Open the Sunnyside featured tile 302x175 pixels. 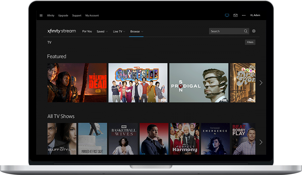[x=138, y=83]
